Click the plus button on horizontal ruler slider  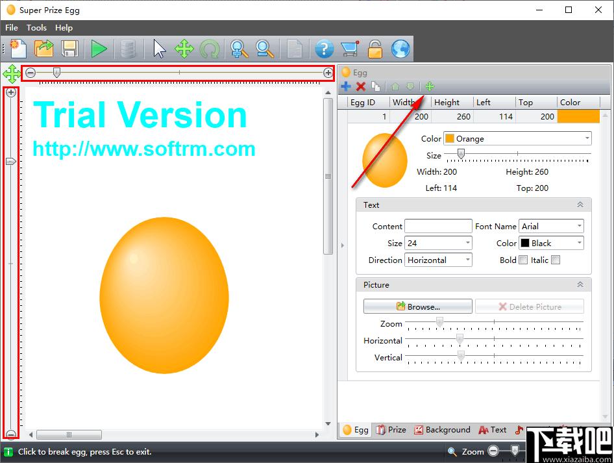pyautogui.click(x=328, y=73)
